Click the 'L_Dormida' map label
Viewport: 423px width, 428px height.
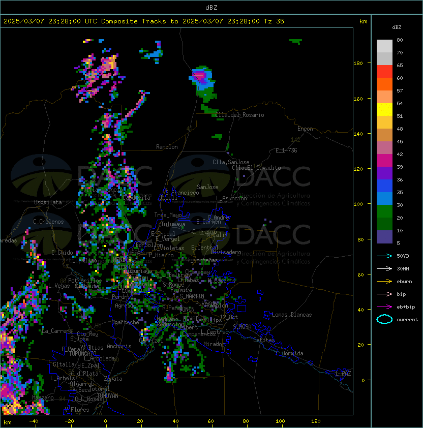click(x=289, y=353)
